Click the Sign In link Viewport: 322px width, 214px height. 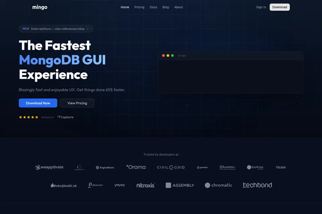point(261,7)
